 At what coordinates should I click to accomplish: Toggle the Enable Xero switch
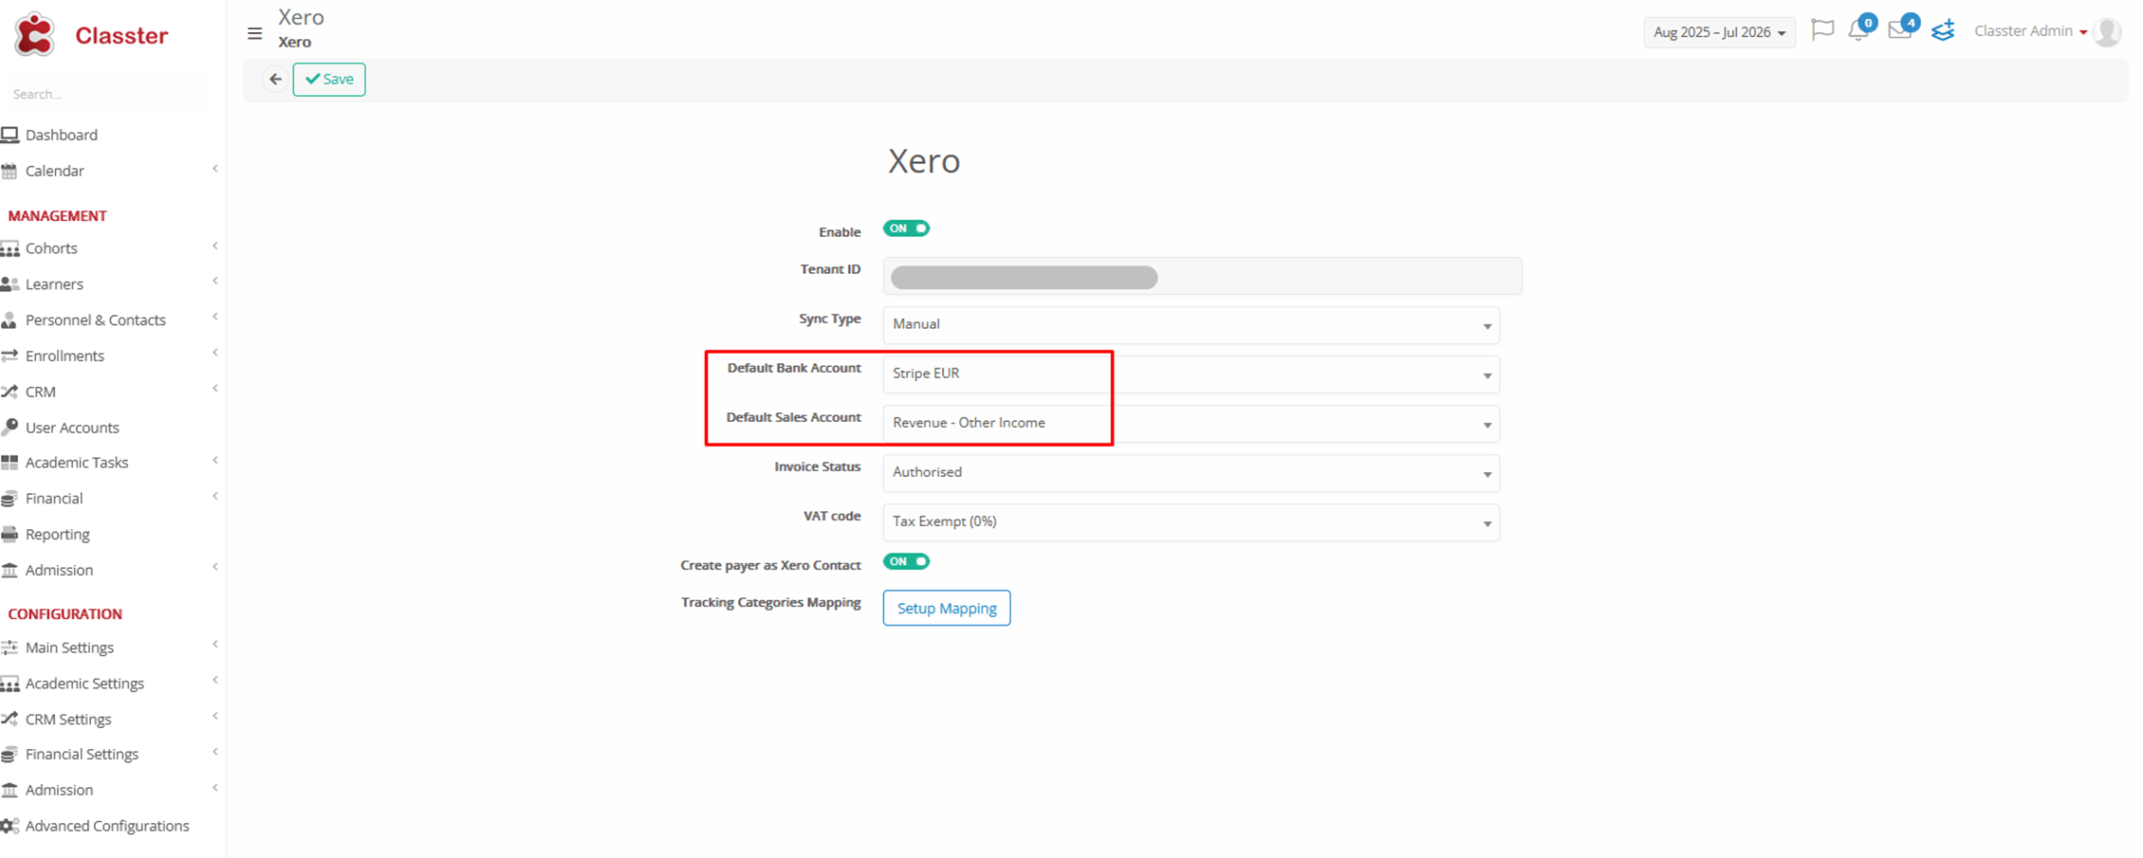[x=906, y=228]
